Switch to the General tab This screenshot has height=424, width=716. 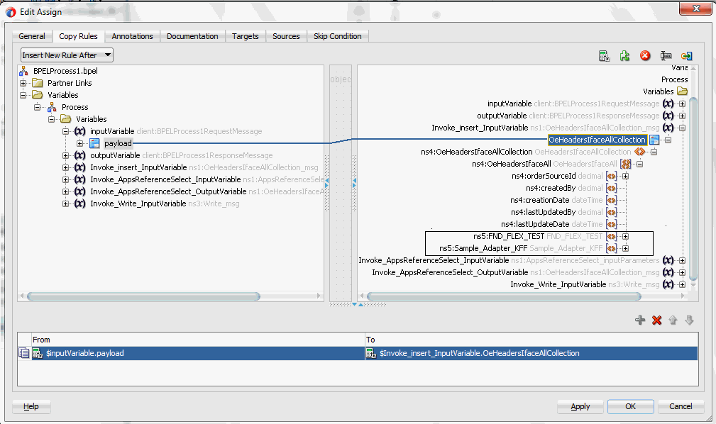click(31, 36)
